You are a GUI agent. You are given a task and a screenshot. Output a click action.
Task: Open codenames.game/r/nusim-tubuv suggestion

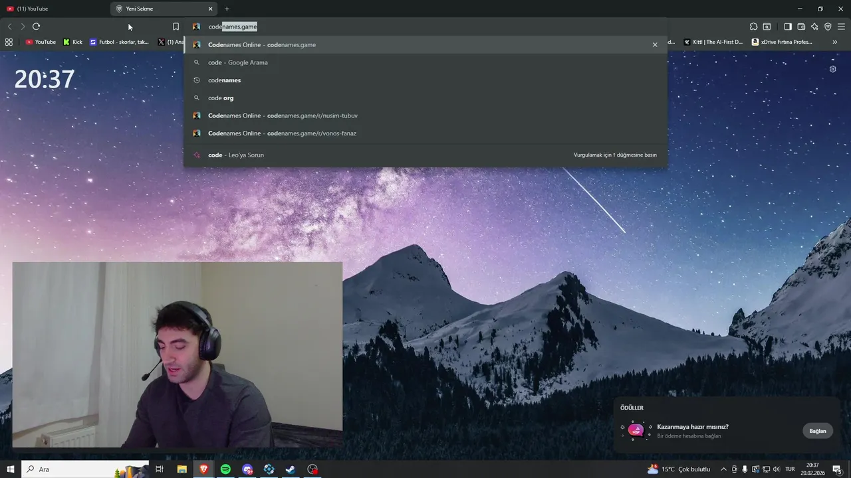pyautogui.click(x=425, y=116)
